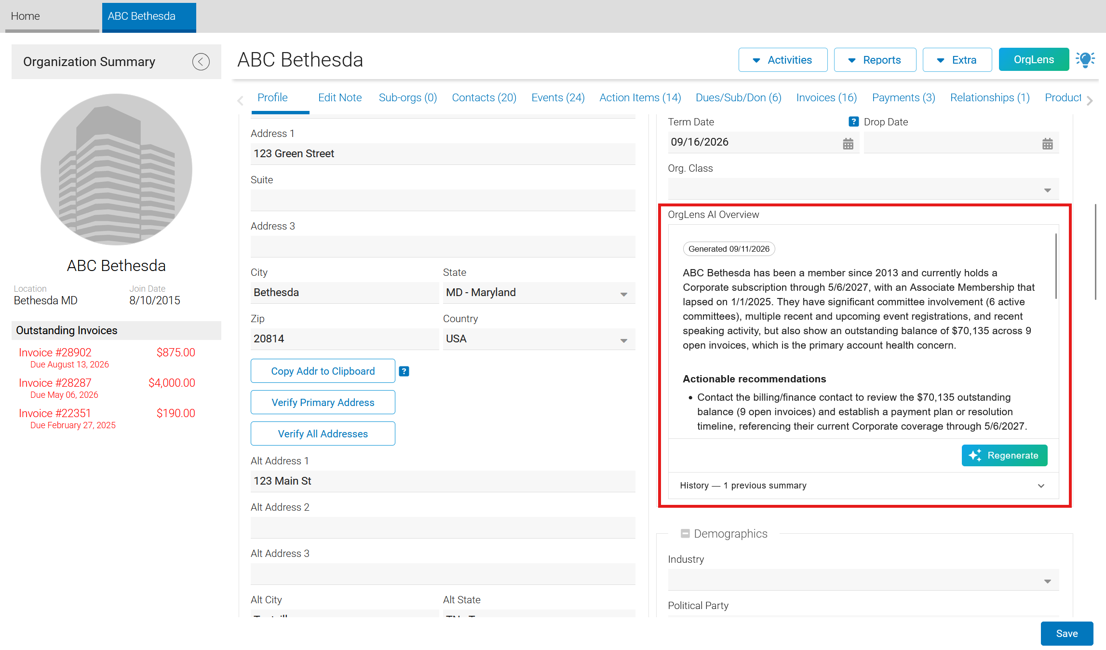The height and width of the screenshot is (650, 1106).
Task: Click Verify All Addresses button
Action: (323, 433)
